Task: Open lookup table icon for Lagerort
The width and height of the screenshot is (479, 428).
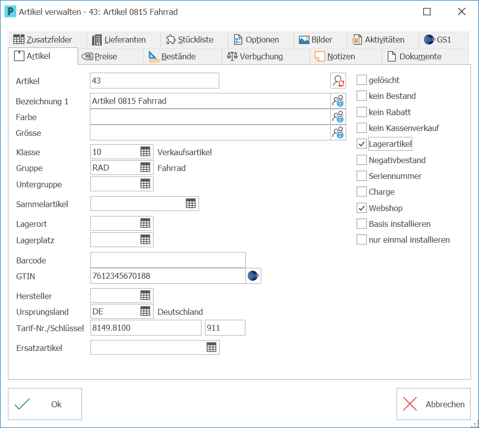Action: click(145, 223)
